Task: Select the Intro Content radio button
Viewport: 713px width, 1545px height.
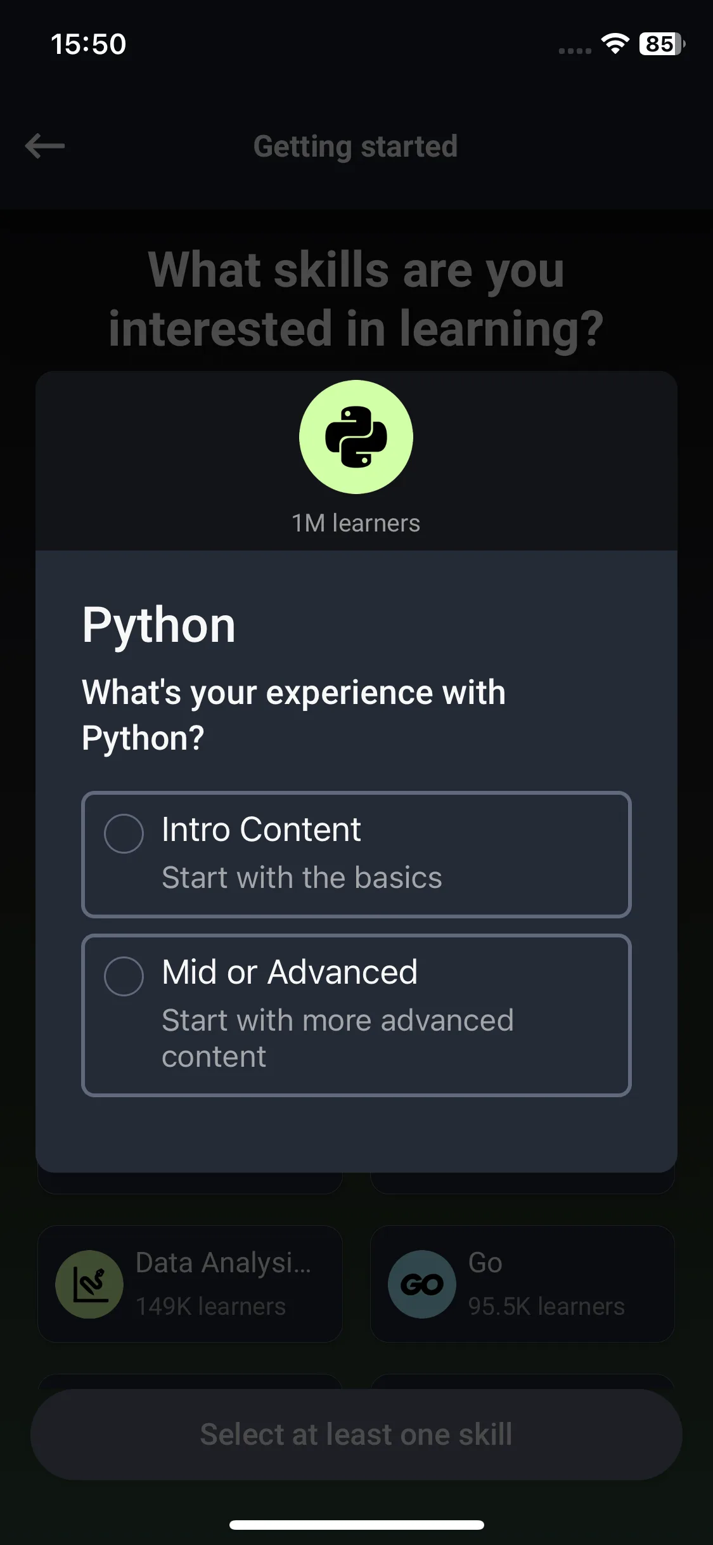Action: [x=124, y=833]
